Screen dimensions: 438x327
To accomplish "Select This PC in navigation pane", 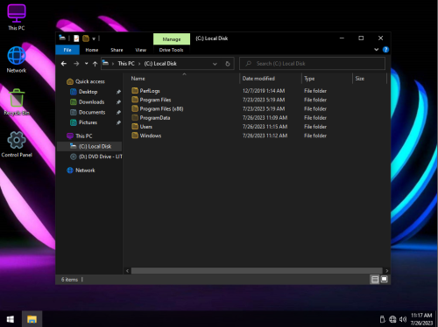I will coord(84,136).
